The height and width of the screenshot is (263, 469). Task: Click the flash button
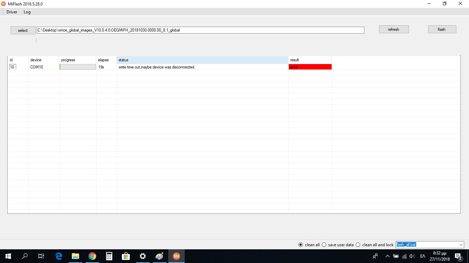coord(442,29)
